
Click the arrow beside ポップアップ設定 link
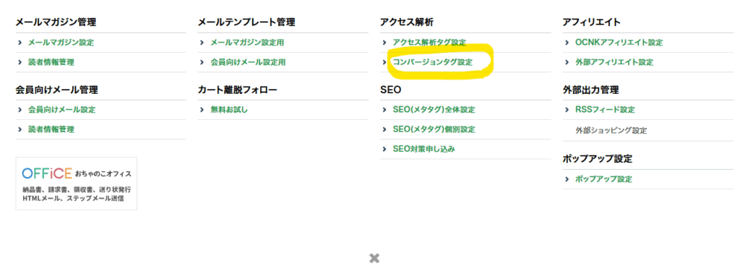click(567, 179)
